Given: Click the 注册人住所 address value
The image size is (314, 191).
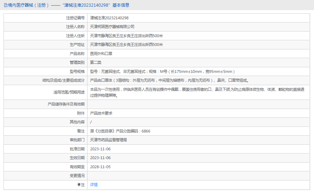Looking at the screenshot, I should point(126,36).
